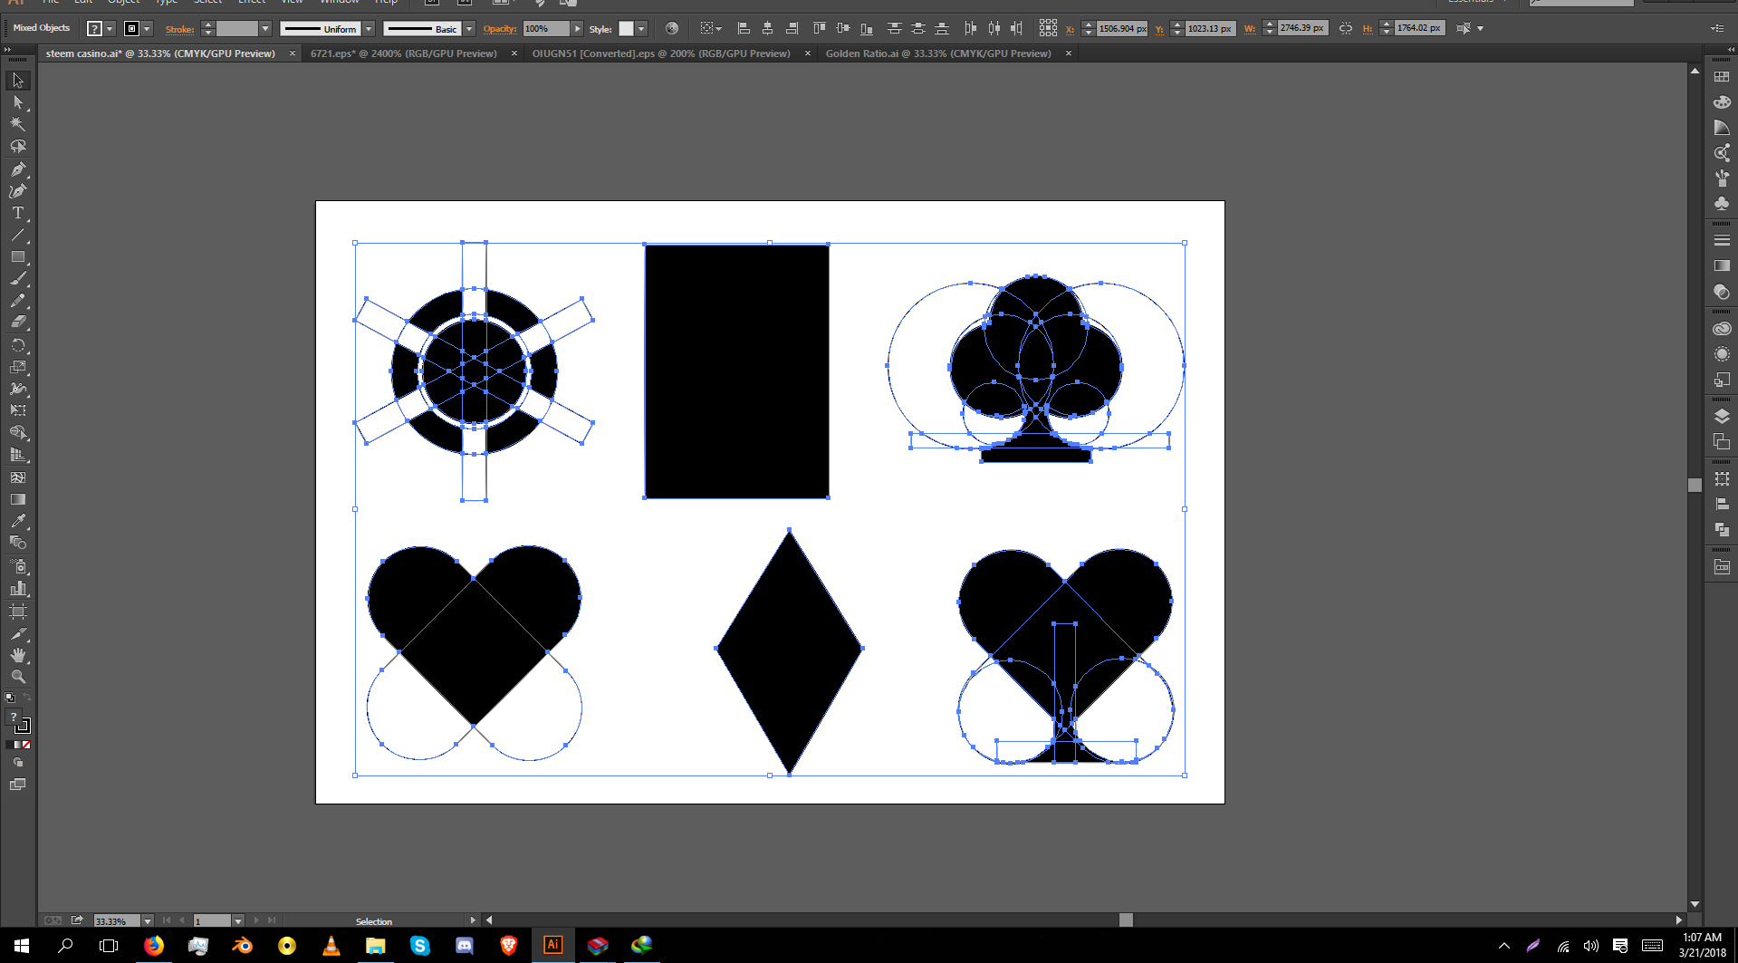
Task: Select the Curvature tool
Action: pos(17,191)
